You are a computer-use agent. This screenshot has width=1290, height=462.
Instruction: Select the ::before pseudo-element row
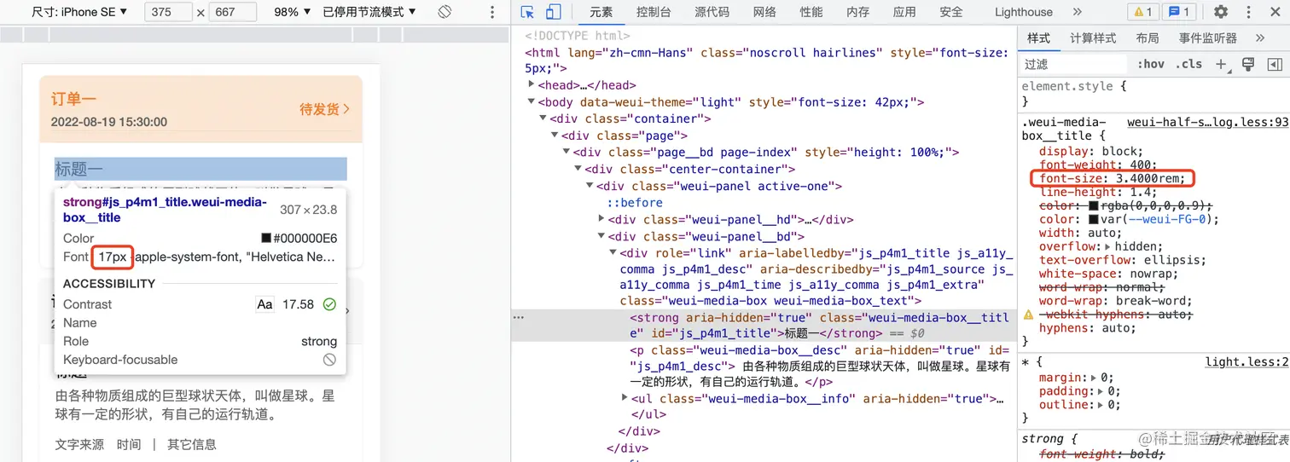635,203
